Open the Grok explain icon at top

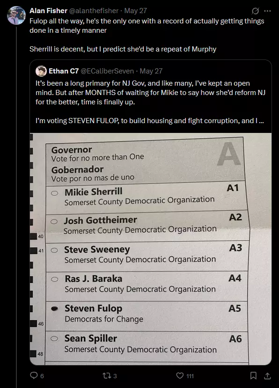click(255, 11)
